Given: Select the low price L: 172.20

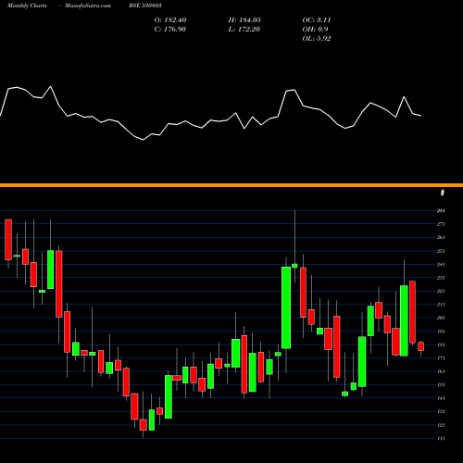Looking at the screenshot, I should tap(244, 30).
